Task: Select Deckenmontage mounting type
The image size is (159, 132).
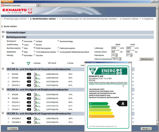Action: (58, 41)
